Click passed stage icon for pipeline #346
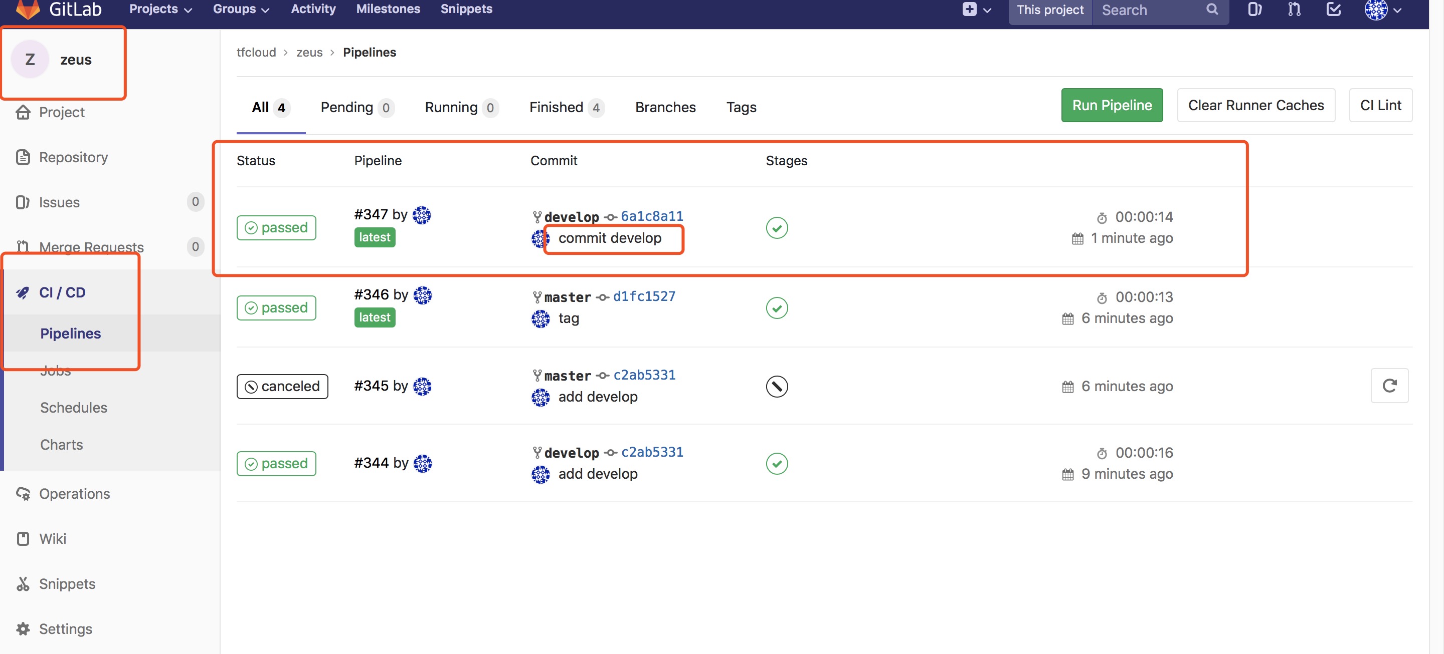 776,308
